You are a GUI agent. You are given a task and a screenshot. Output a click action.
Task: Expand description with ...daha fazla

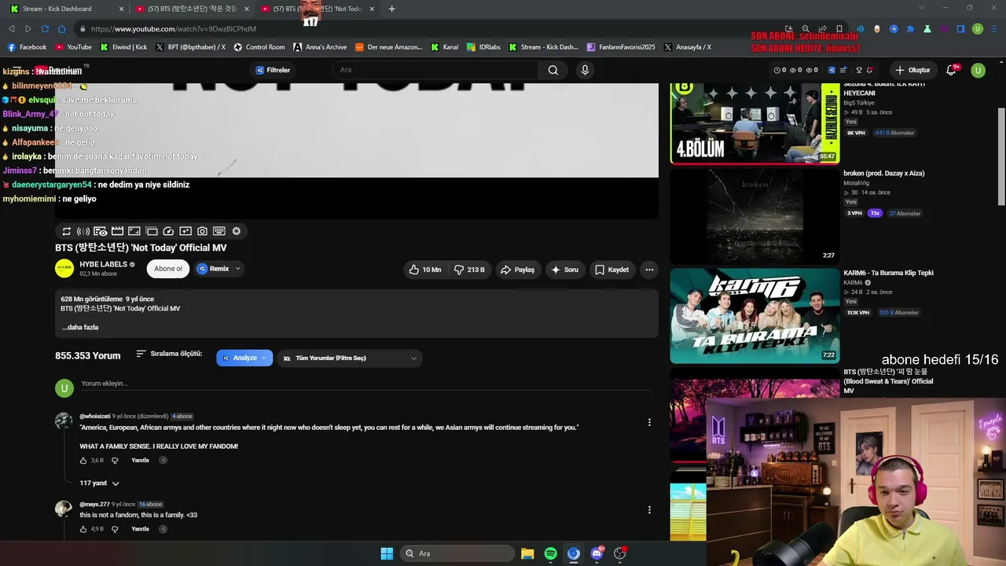[x=80, y=327]
